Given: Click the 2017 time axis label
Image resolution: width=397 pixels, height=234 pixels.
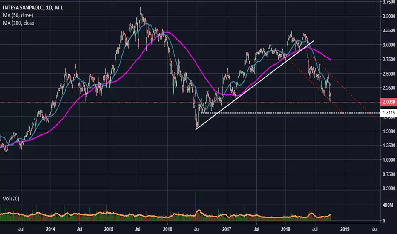Looking at the screenshot, I should (x=227, y=229).
